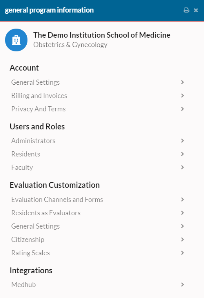The width and height of the screenshot is (204, 298).
Task: Open the Faculty list
Action: click(98, 167)
